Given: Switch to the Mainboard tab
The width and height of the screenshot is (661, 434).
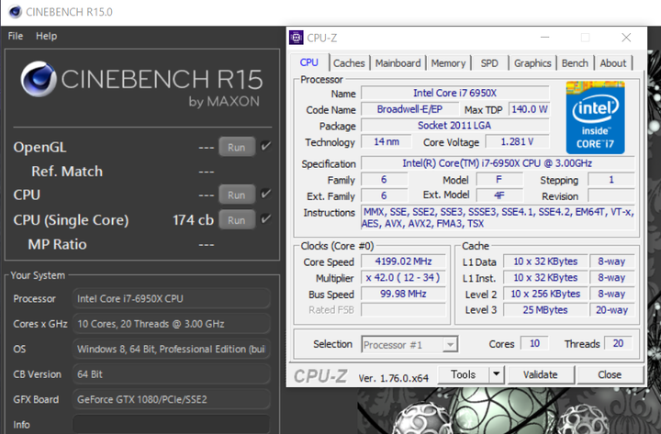Looking at the screenshot, I should 398,63.
